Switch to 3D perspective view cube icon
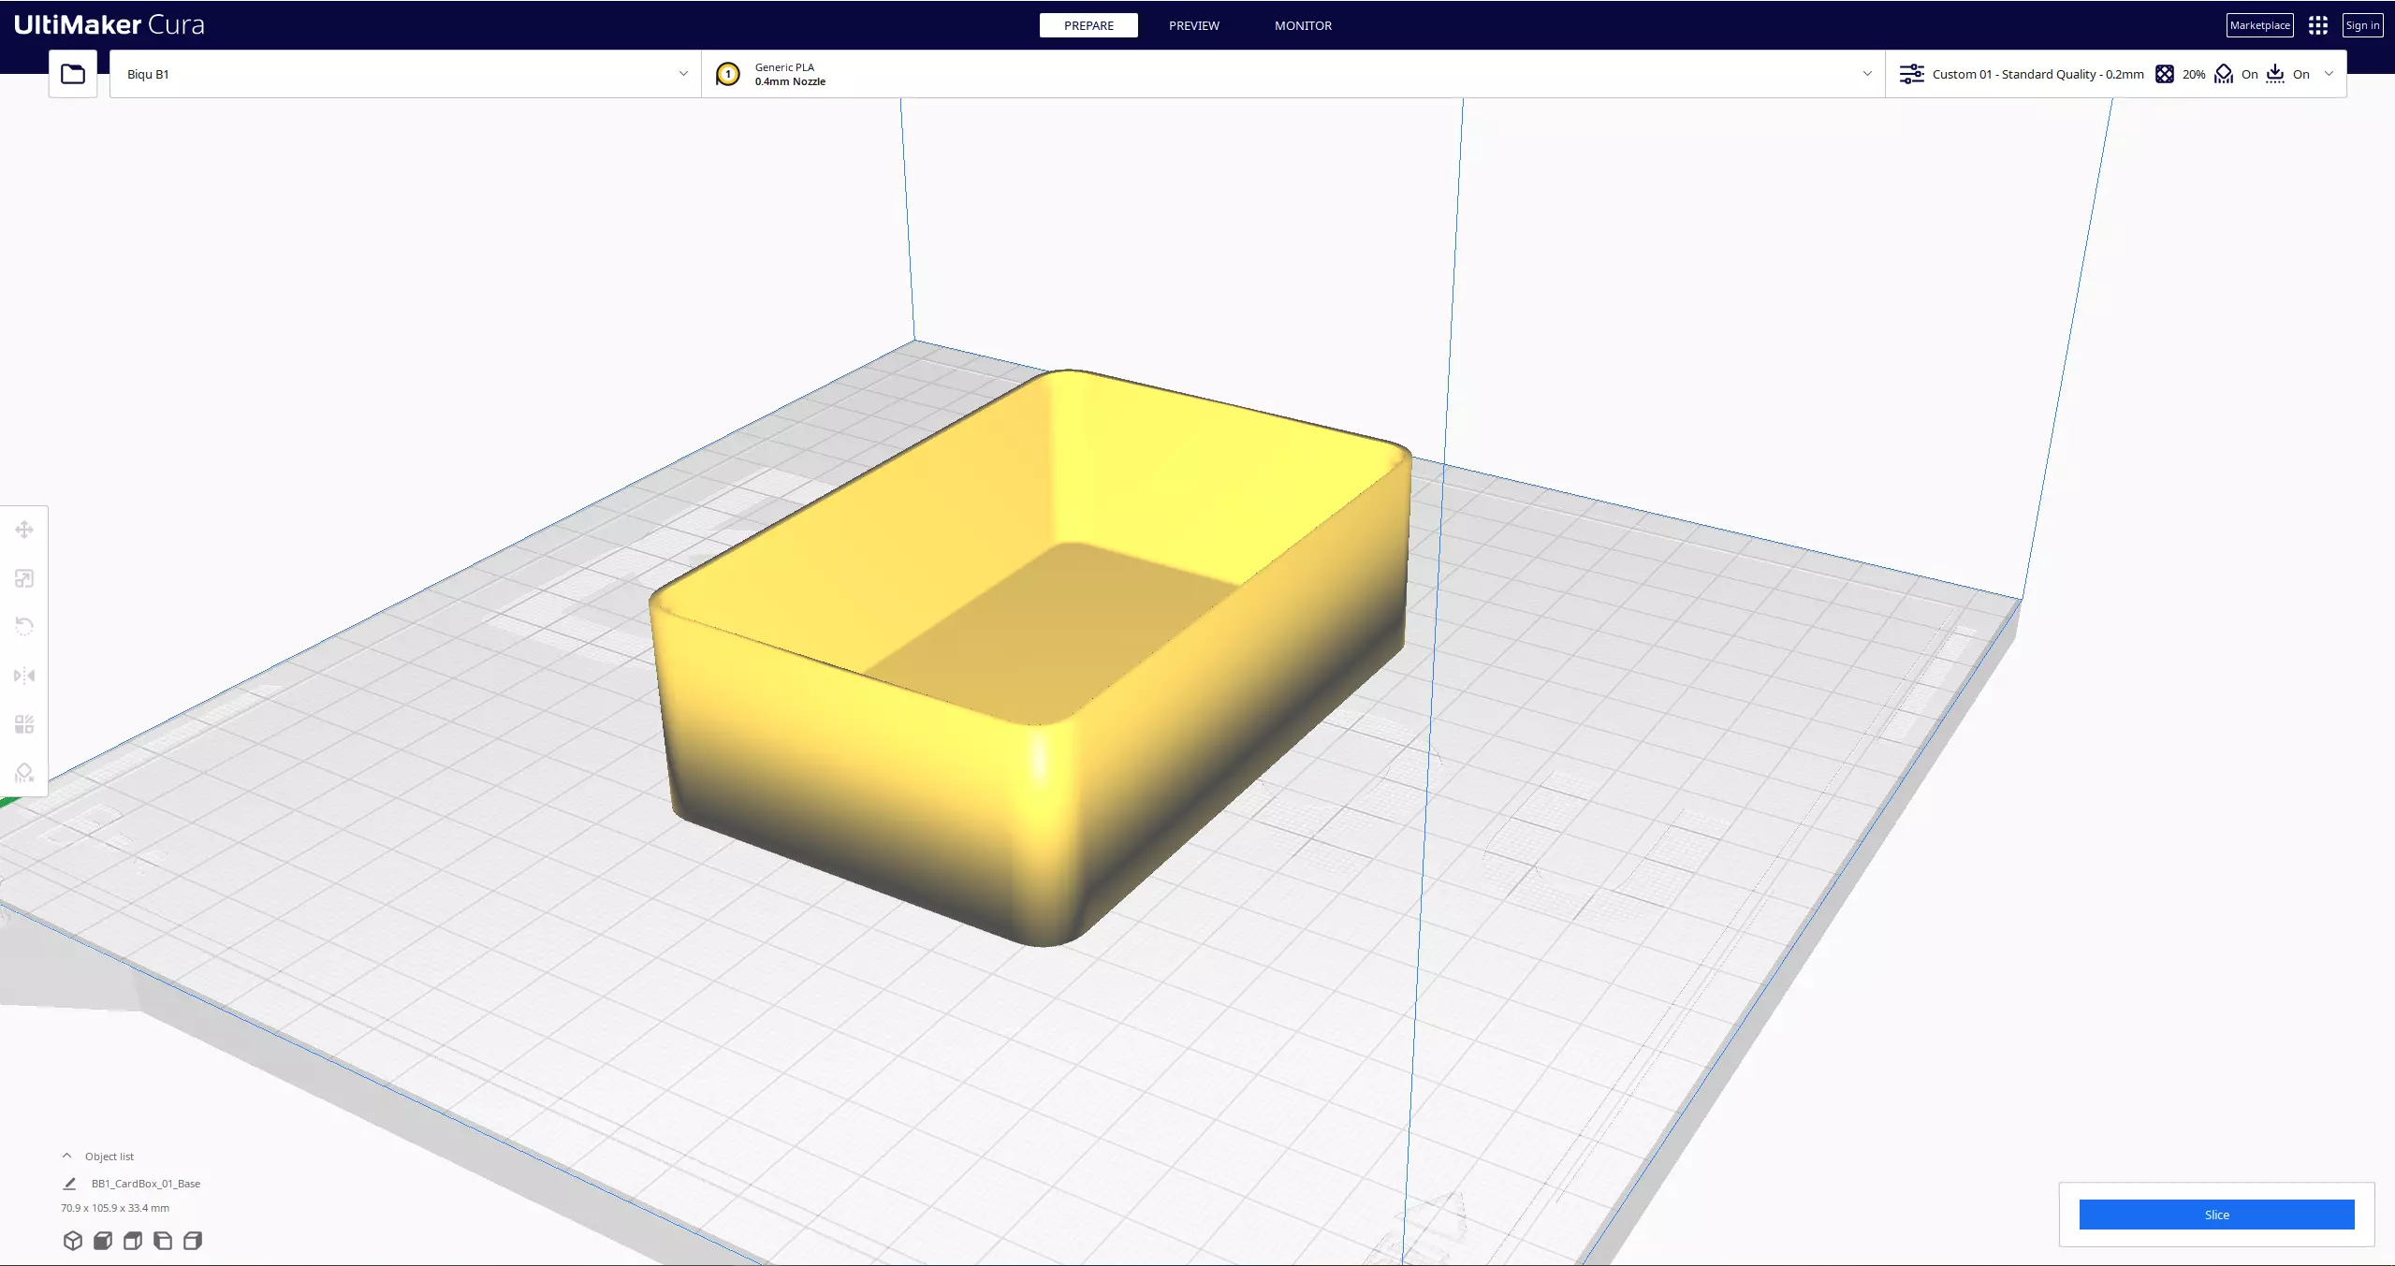The height and width of the screenshot is (1266, 2395). point(73,1241)
